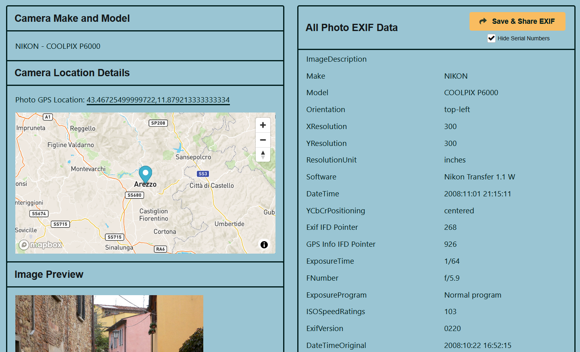Click the Camera Location Details heading
The width and height of the screenshot is (580, 352).
coord(72,73)
